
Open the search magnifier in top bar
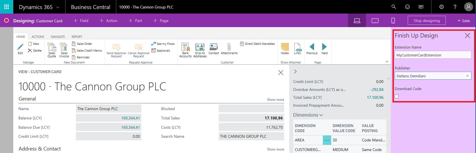394,7
